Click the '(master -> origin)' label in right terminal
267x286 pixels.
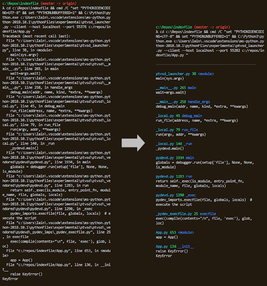(212, 27)
